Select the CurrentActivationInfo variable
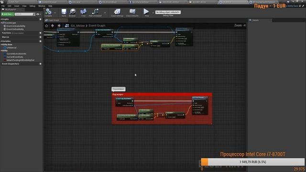The height and width of the screenshot is (172, 306). point(16,54)
